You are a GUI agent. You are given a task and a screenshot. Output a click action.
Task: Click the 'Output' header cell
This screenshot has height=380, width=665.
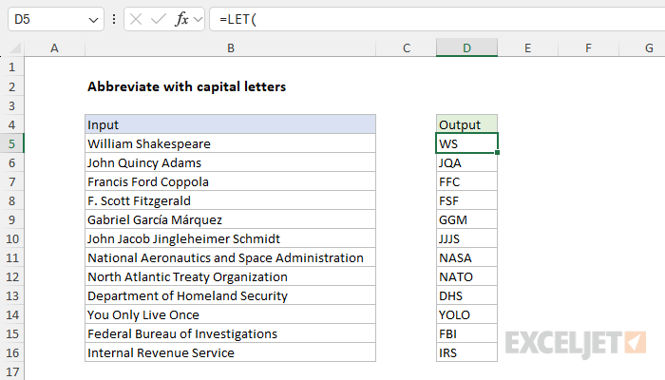click(466, 124)
